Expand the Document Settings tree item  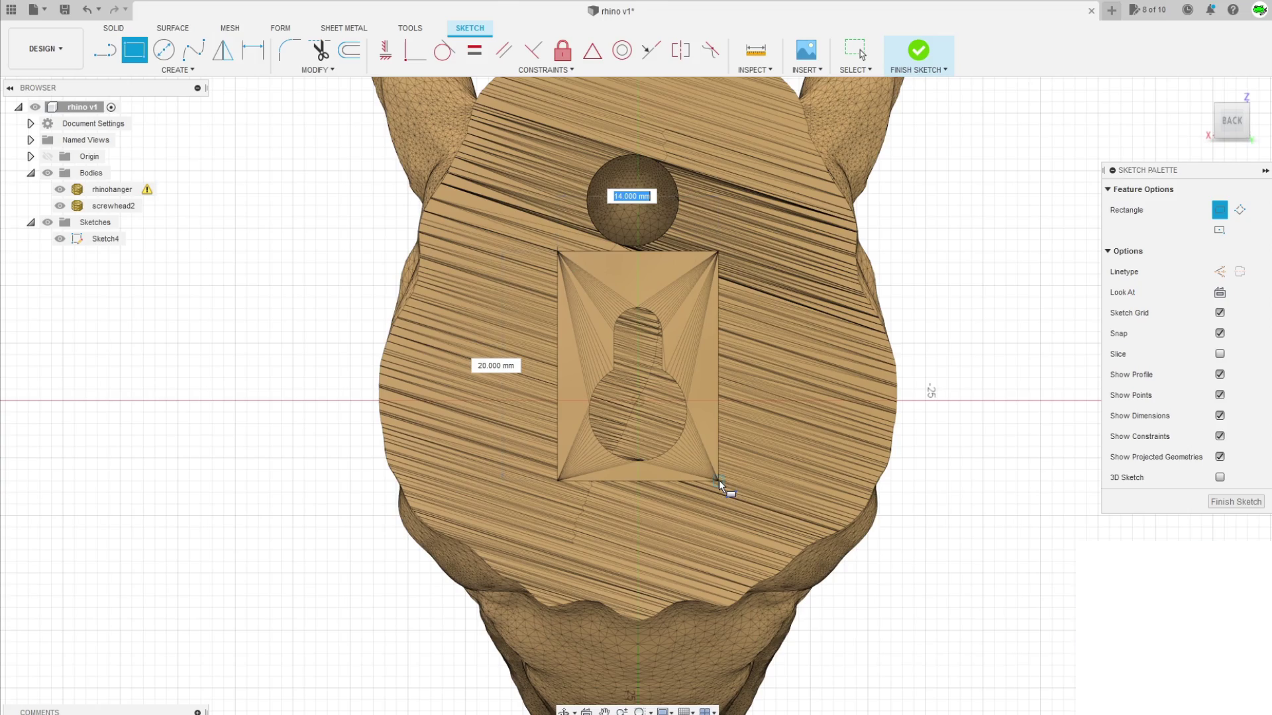click(x=30, y=123)
